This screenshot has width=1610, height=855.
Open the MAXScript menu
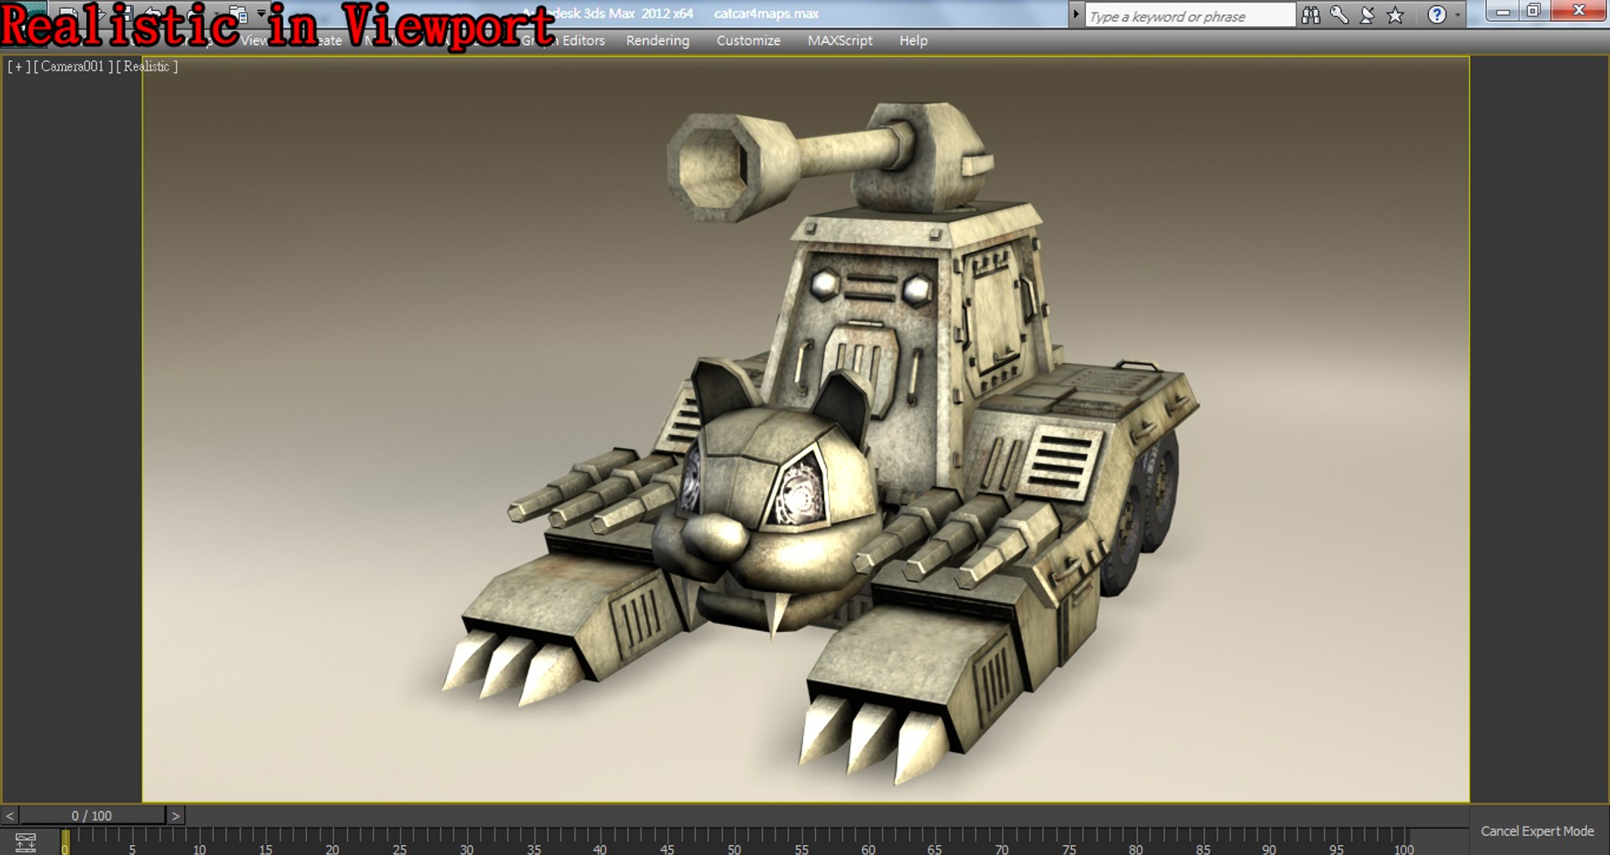[x=839, y=40]
